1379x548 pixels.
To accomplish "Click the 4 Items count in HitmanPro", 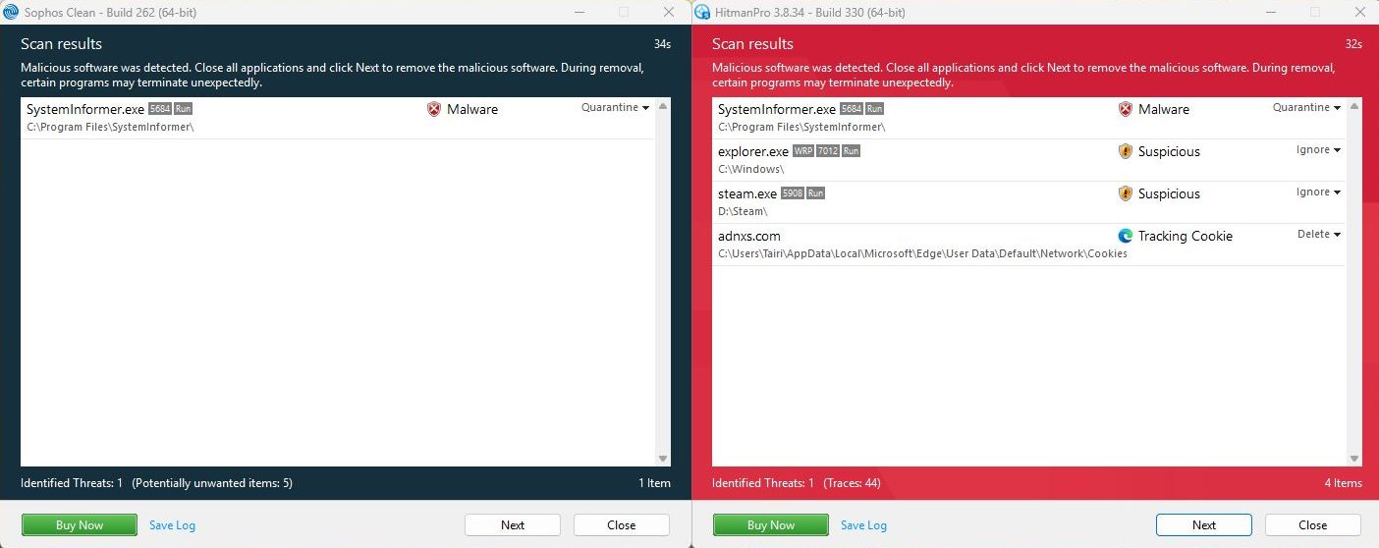I will 1343,483.
